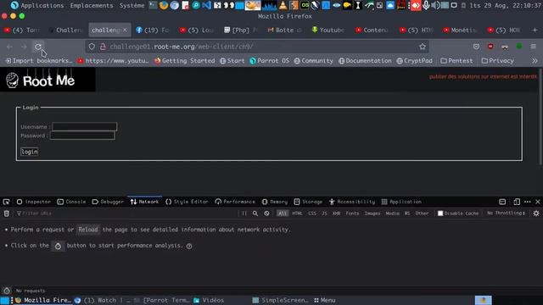Focus the Username field
Viewport: 543px width, 305px height.
(x=85, y=126)
